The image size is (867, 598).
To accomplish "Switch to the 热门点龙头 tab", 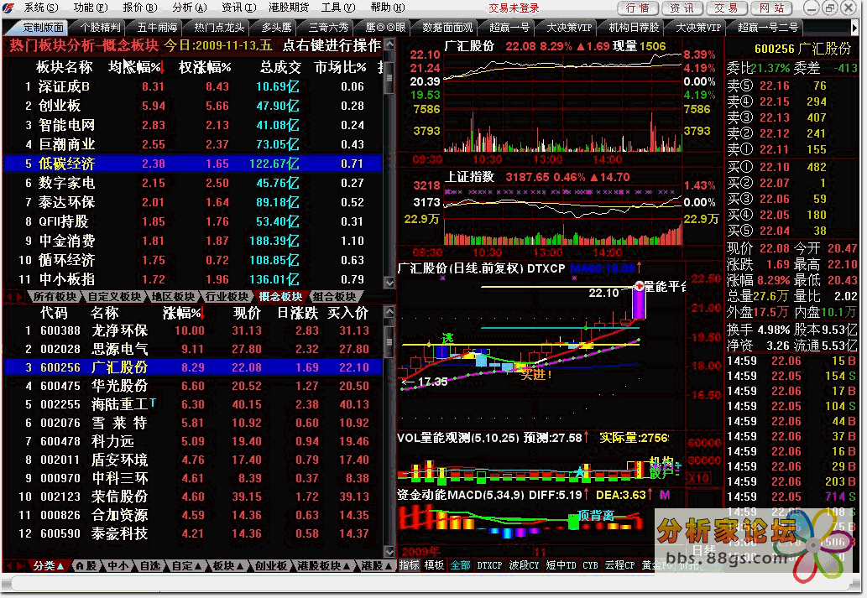I will click(219, 27).
